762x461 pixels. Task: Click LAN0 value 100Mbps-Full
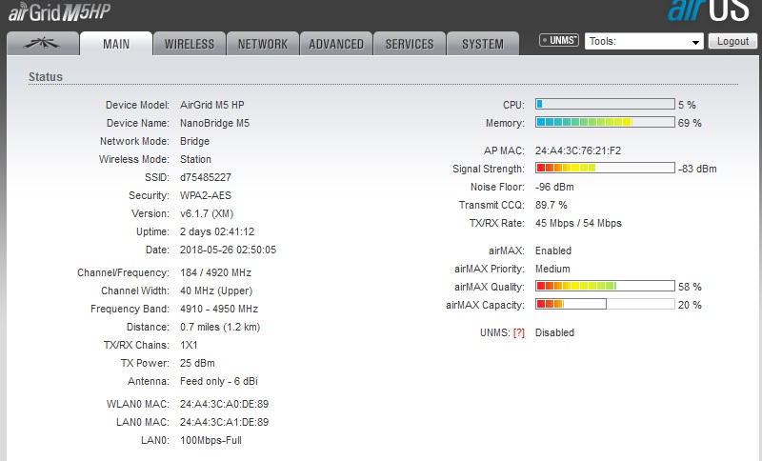click(x=211, y=441)
